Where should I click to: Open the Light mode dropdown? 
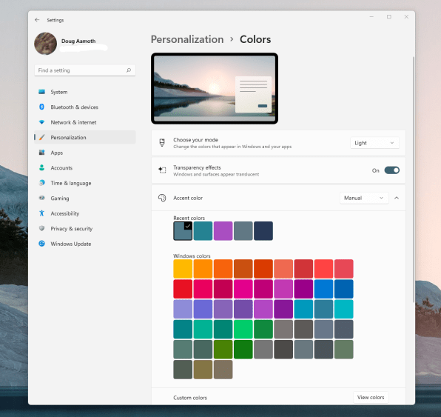pyautogui.click(x=374, y=143)
